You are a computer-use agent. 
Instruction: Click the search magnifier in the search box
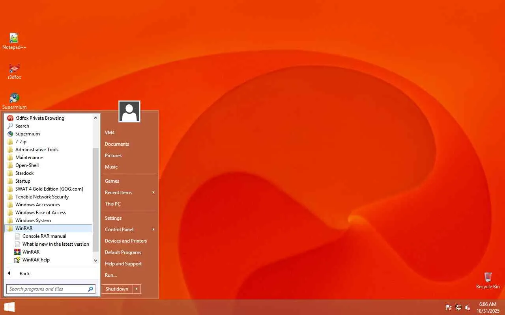[90, 289]
